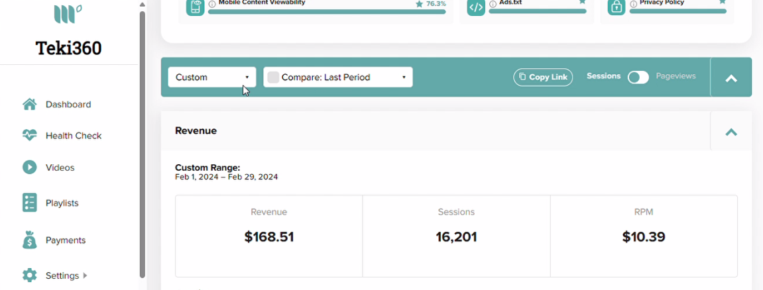Click the Dashboard house icon

pos(30,105)
